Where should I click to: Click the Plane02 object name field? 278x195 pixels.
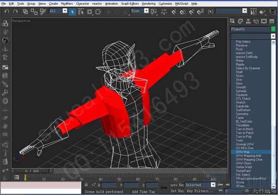tap(250, 29)
